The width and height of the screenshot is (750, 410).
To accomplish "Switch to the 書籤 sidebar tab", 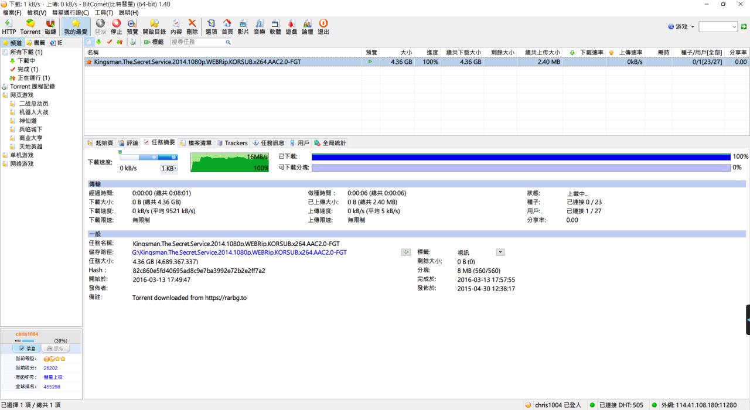I will [x=36, y=43].
